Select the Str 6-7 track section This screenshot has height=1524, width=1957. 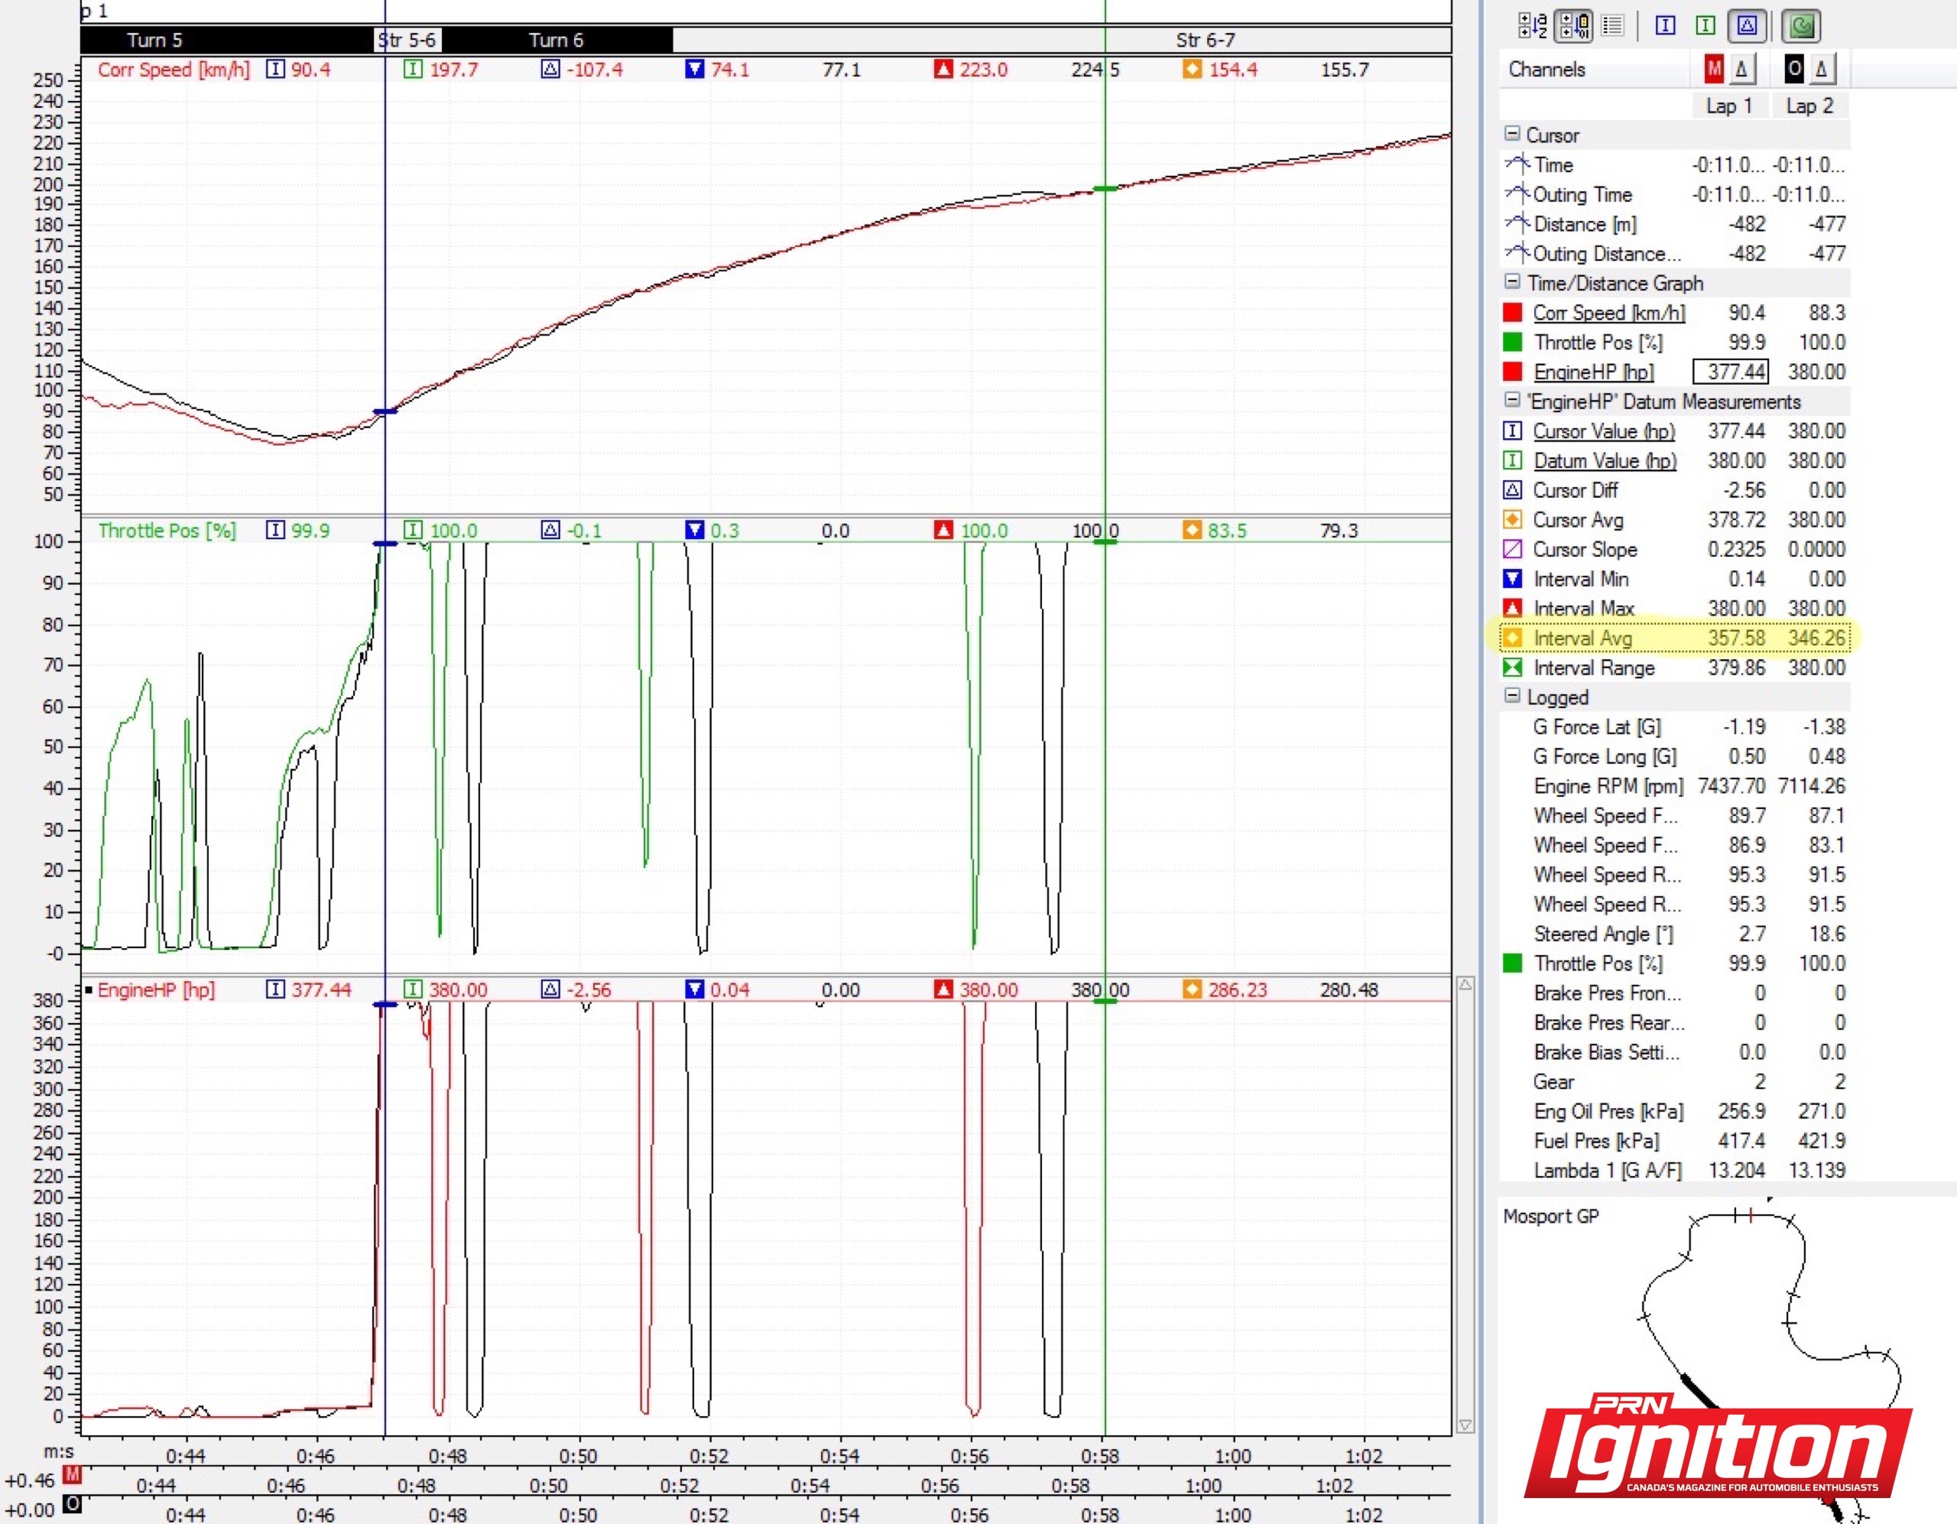(x=1062, y=41)
